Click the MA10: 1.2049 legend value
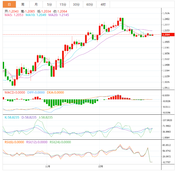 pos(36,15)
